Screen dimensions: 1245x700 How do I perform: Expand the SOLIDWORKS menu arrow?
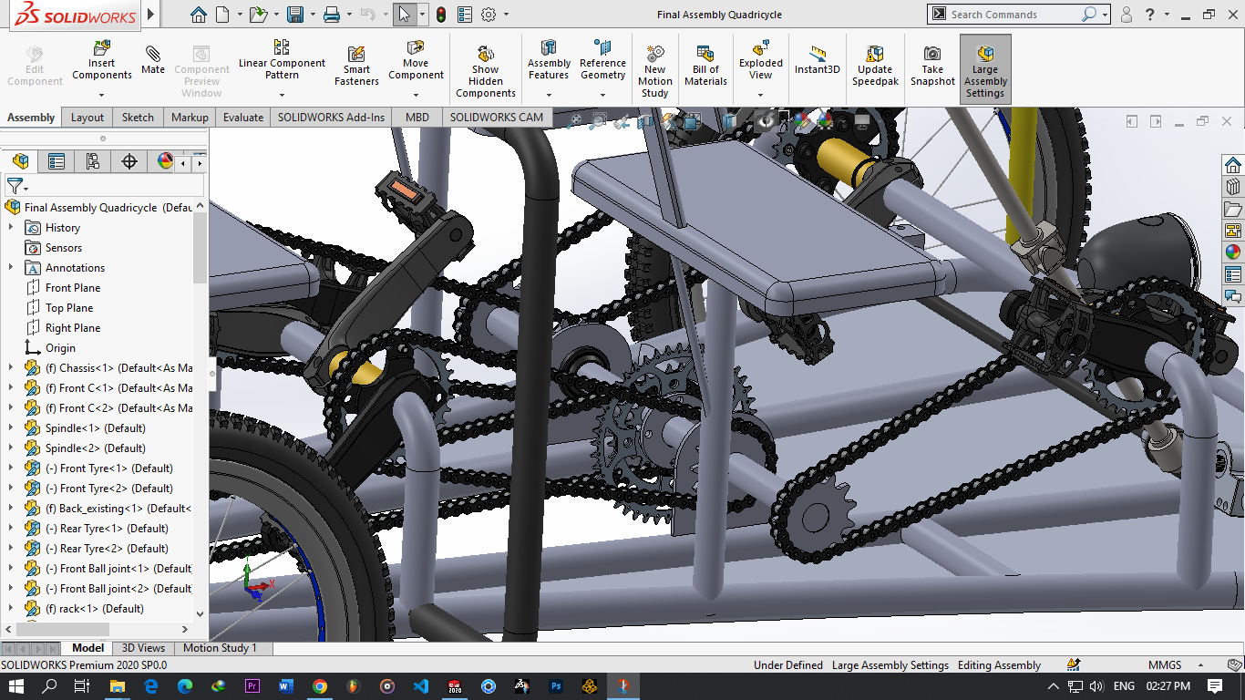150,15
